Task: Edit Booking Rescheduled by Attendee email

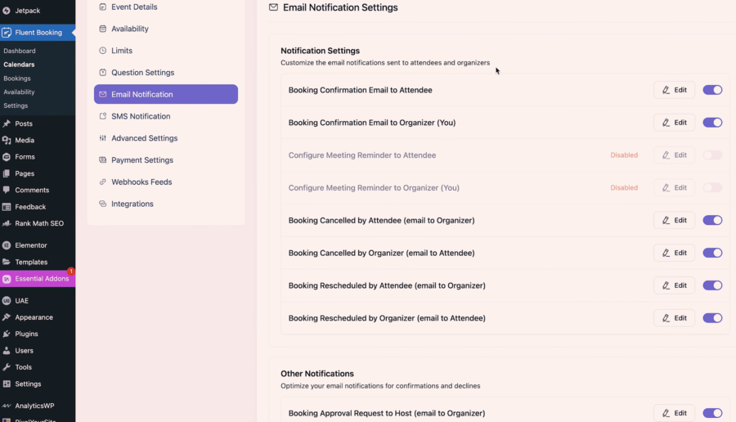Action: pyautogui.click(x=674, y=285)
